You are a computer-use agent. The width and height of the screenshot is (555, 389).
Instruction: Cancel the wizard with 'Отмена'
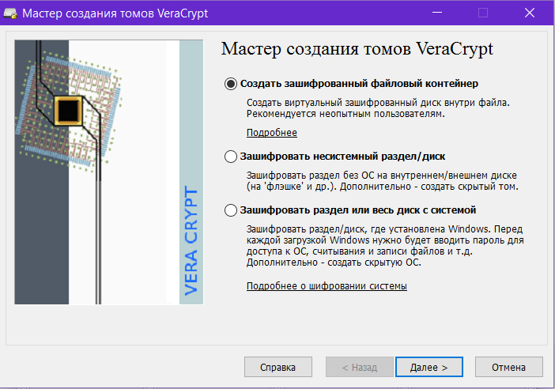click(x=508, y=367)
